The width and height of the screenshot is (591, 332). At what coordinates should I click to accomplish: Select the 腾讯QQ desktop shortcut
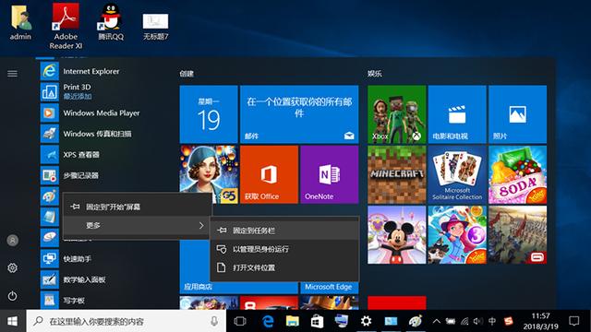111,22
